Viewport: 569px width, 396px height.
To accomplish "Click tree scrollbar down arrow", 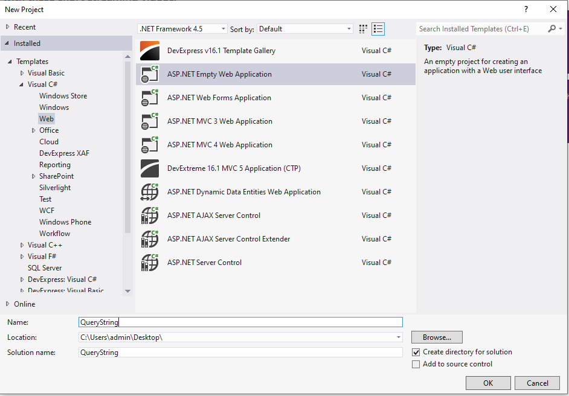I will [127, 291].
